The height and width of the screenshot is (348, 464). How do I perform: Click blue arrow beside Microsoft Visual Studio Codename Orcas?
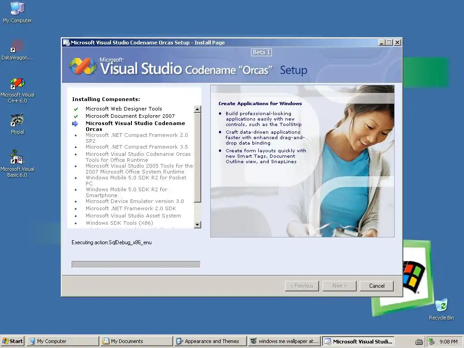(75, 124)
